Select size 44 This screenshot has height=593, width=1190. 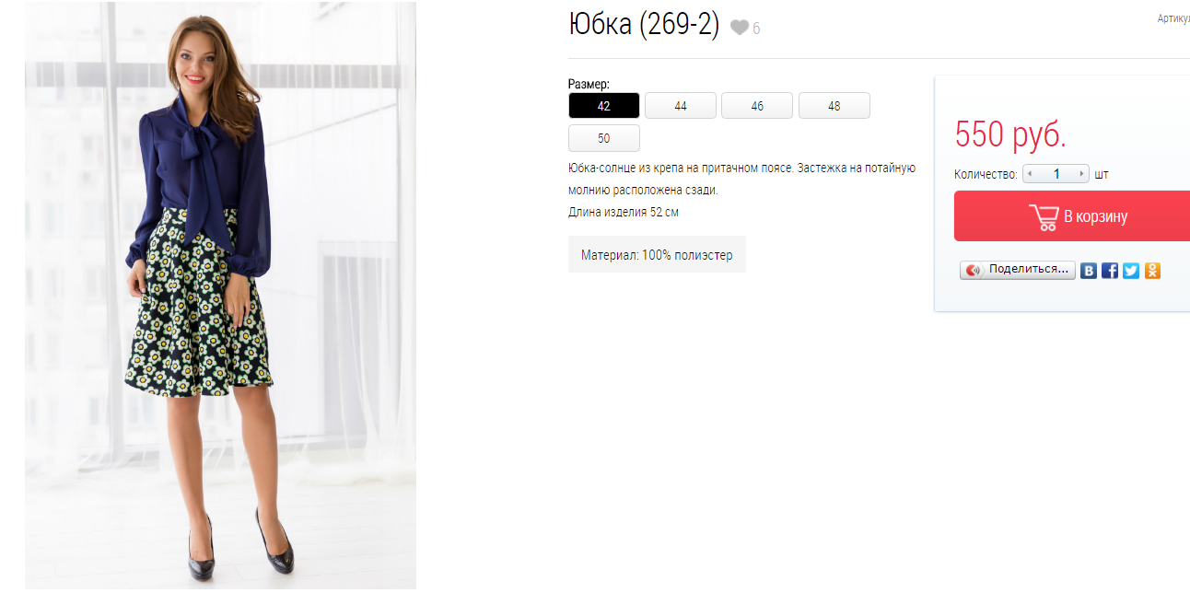point(681,106)
